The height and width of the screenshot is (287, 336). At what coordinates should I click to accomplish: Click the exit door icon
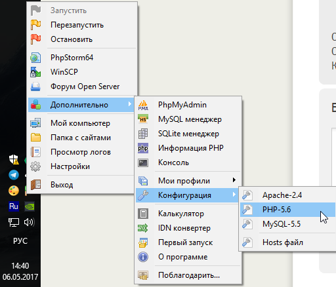point(35,185)
